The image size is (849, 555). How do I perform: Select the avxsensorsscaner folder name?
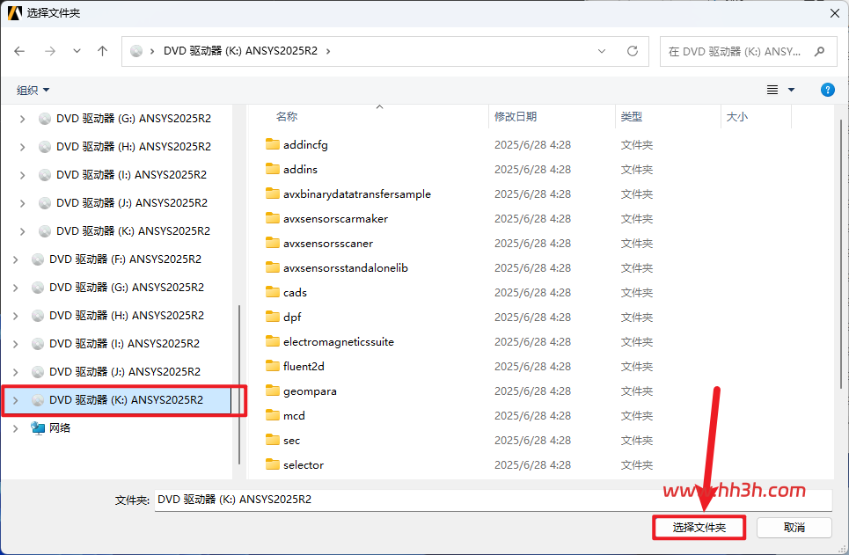point(327,243)
